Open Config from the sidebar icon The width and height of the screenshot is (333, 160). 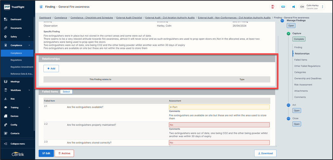point(6,125)
